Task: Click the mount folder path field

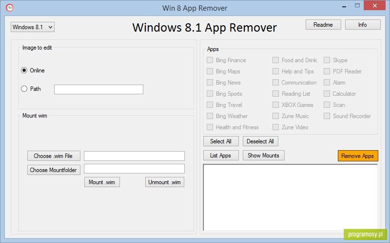Action: pyautogui.click(x=134, y=169)
